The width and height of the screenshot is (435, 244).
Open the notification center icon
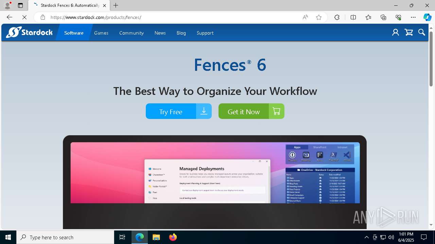coord(424,237)
